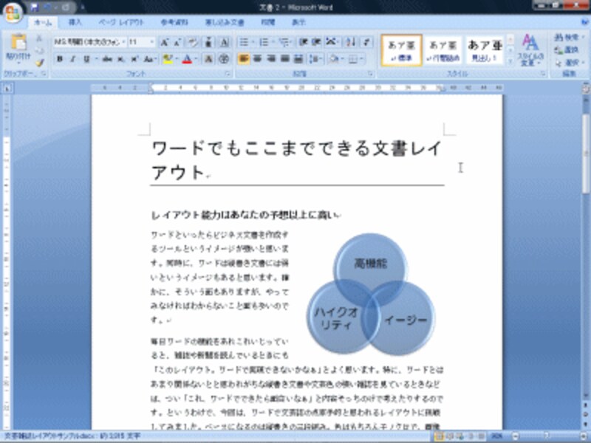Open the line spacing dropdown
Viewport: 591px width, 443px height.
[x=314, y=58]
